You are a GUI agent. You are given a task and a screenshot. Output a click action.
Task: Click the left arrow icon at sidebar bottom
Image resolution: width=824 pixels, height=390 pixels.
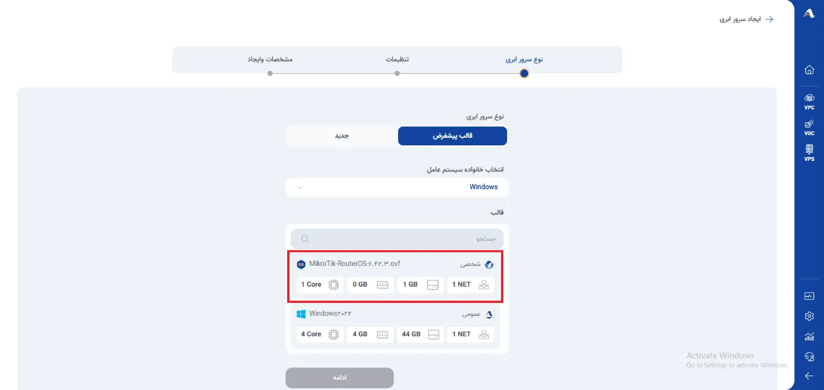[809, 376]
